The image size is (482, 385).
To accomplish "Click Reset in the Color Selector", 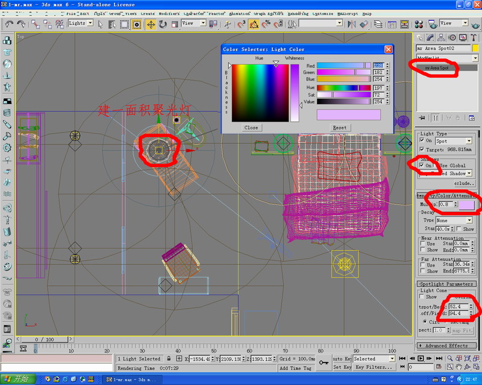I will point(340,128).
